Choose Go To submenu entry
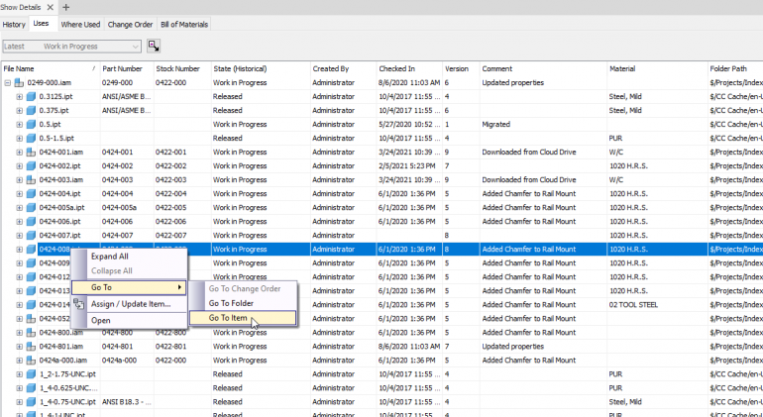The width and height of the screenshot is (763, 417). [129, 287]
